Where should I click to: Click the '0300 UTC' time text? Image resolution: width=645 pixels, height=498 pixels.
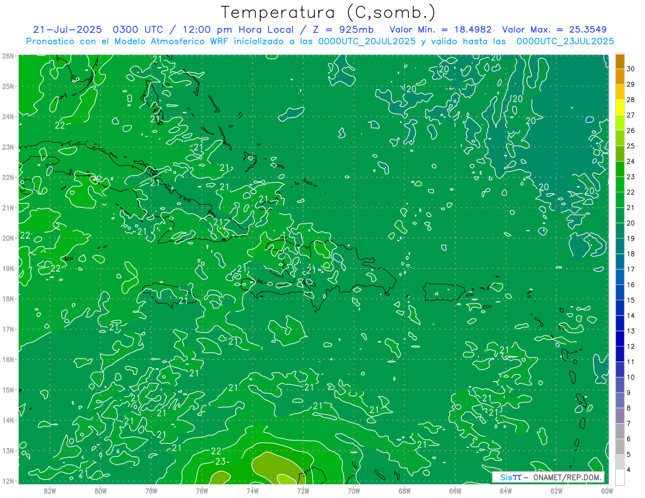pos(138,29)
